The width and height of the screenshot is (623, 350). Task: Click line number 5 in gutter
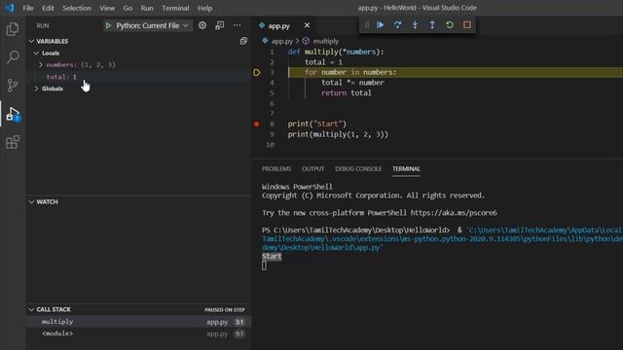272,93
